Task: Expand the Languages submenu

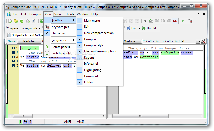Action: pos(60,40)
